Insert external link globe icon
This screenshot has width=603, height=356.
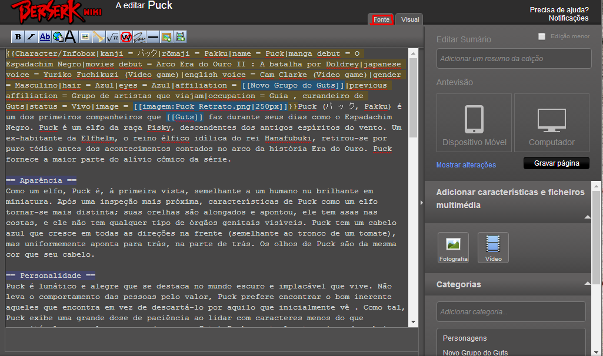(58, 37)
